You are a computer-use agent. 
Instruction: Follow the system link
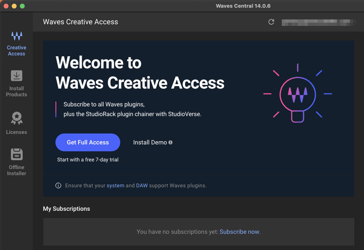[115, 186]
